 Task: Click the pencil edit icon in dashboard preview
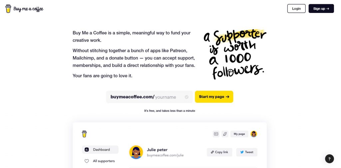click(225, 134)
